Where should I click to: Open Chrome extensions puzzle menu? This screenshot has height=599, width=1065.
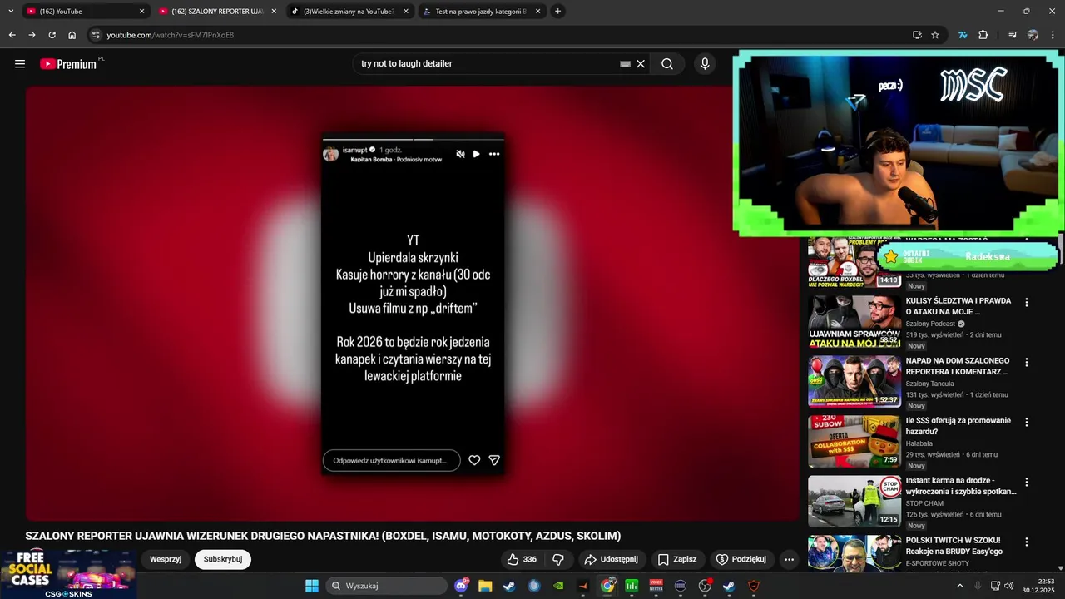tap(983, 35)
